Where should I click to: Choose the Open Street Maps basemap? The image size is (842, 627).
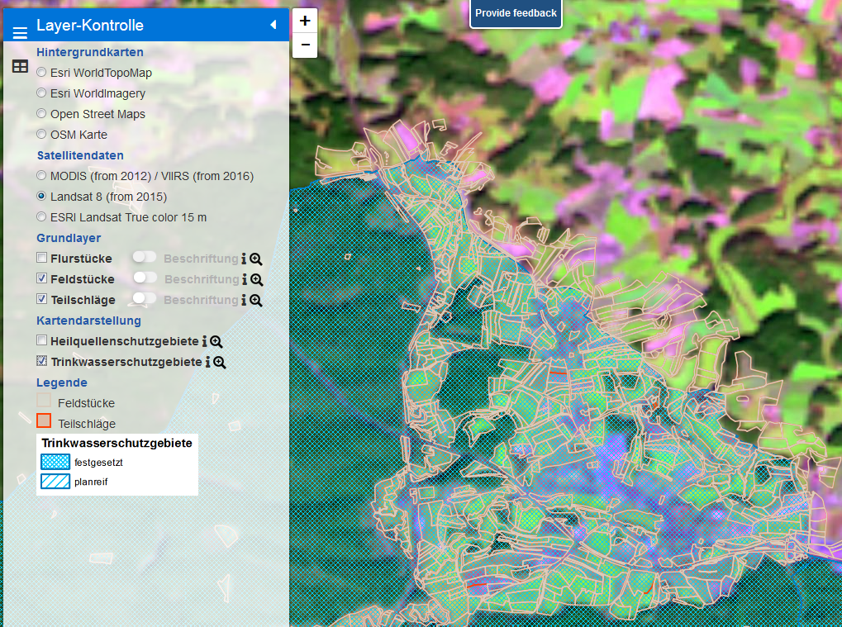coord(41,114)
